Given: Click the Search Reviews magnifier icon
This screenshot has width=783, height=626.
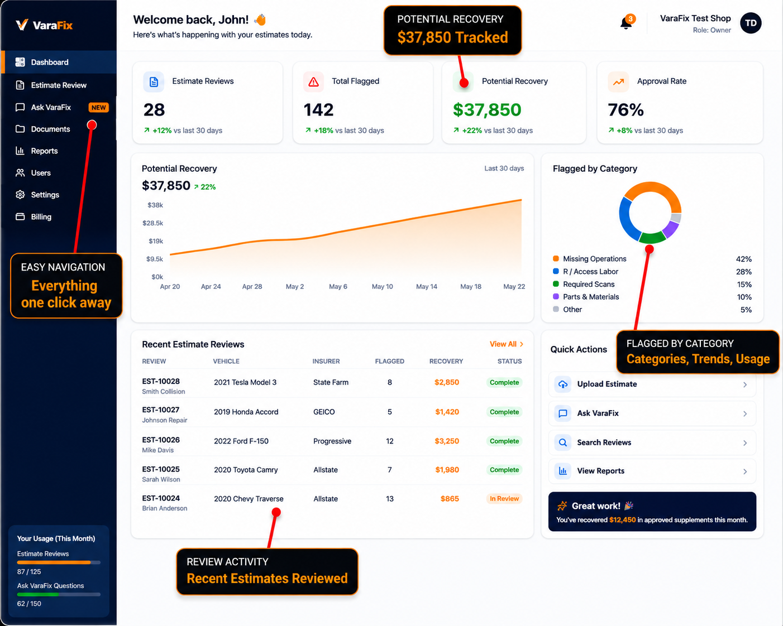Looking at the screenshot, I should [x=563, y=442].
